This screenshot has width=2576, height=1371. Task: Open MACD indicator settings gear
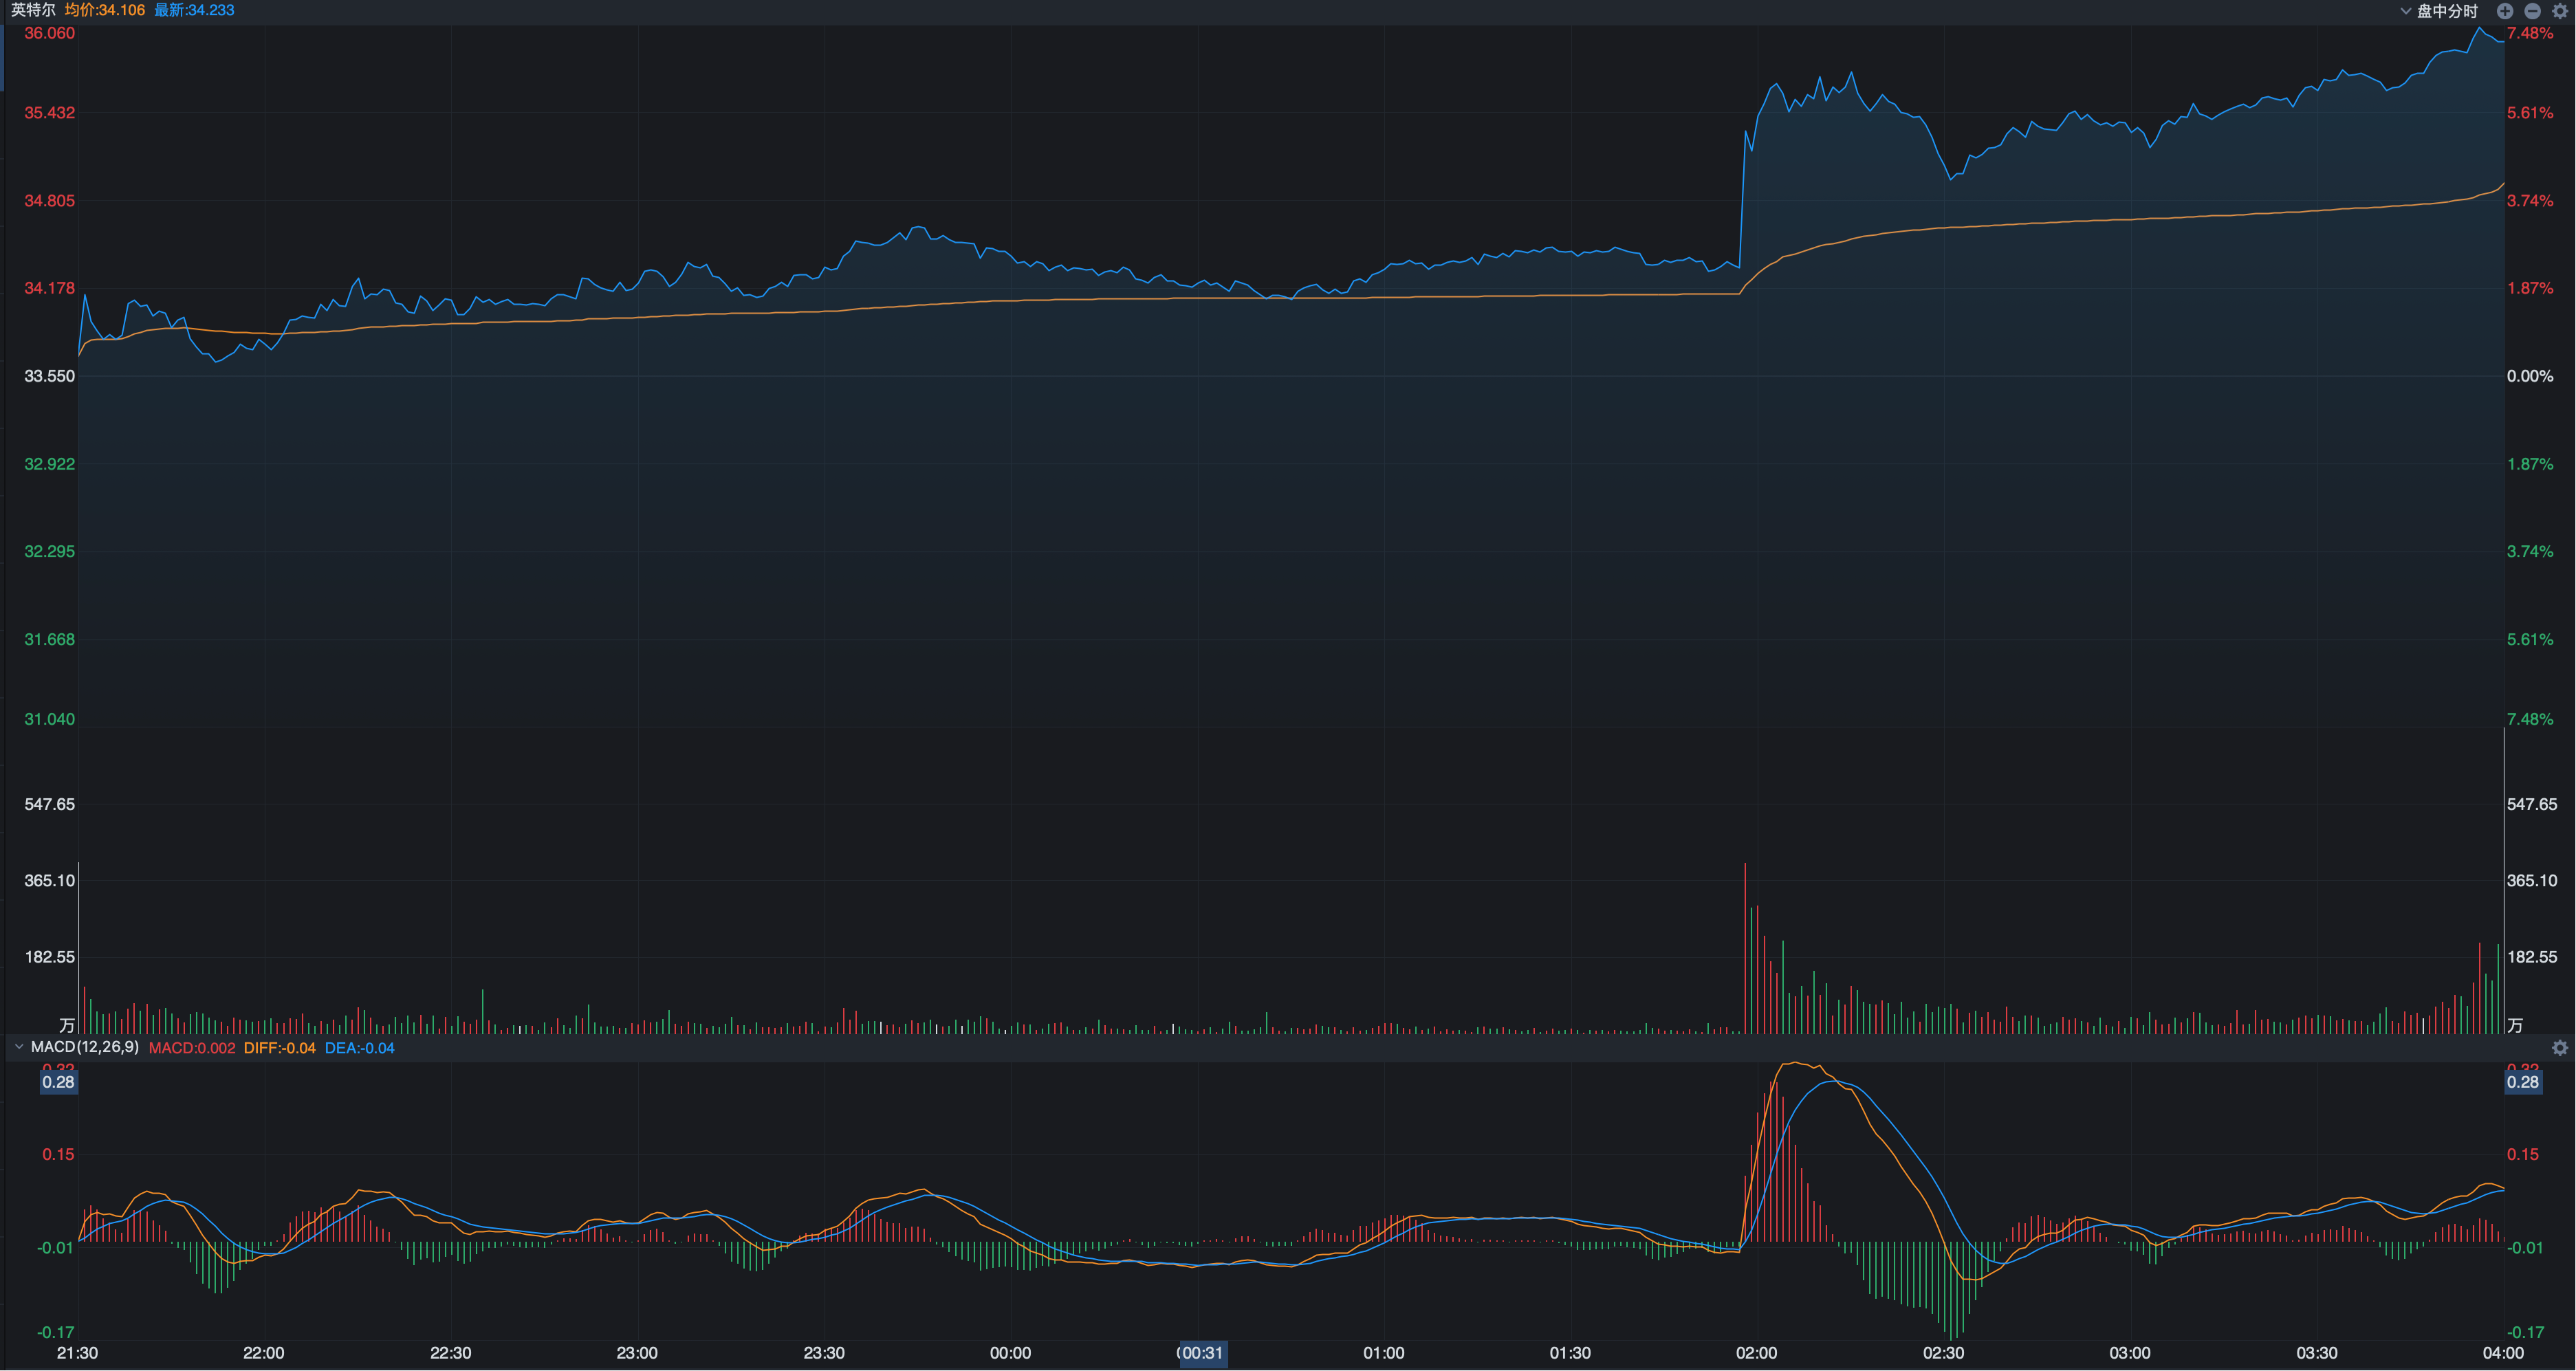(x=2559, y=1048)
